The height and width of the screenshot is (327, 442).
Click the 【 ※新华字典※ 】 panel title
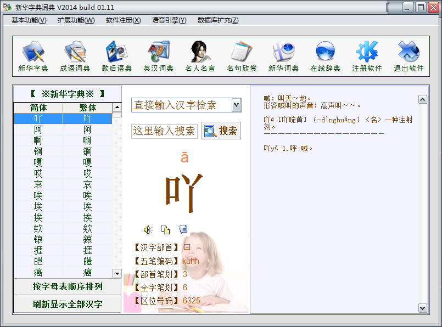point(68,94)
